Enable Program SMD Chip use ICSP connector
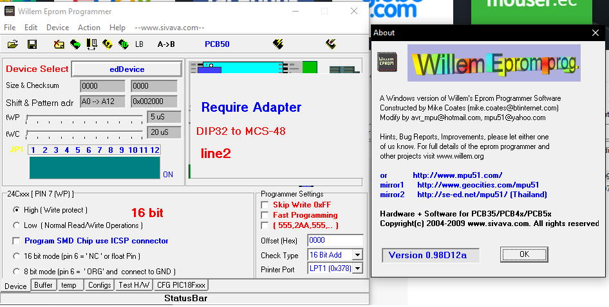This screenshot has width=609, height=307. 16,241
